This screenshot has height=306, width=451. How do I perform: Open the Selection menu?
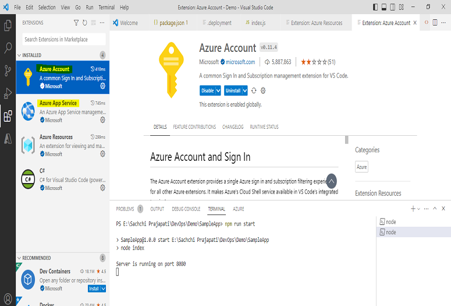pos(47,7)
